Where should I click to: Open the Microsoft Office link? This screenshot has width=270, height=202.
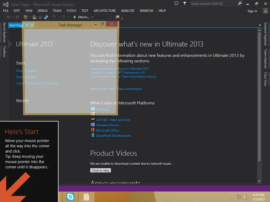tap(108, 130)
